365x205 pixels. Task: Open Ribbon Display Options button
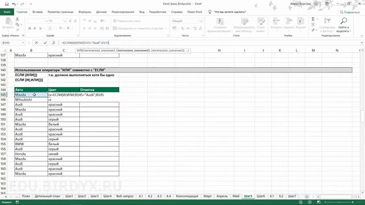click(327, 4)
